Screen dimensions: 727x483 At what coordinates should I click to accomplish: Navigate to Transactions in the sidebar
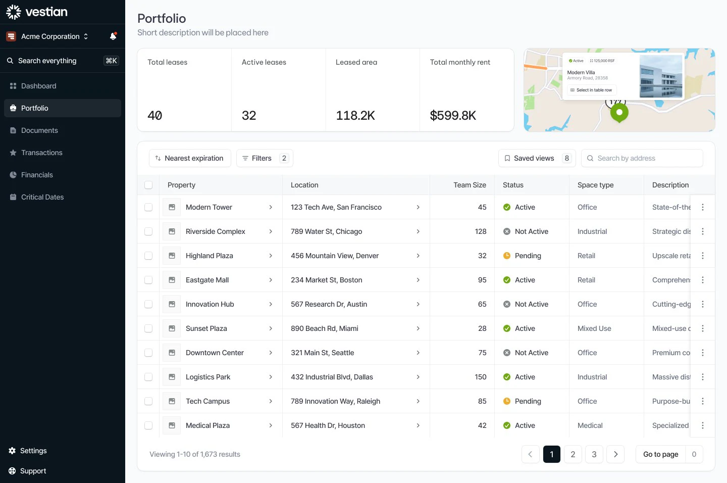coord(63,153)
